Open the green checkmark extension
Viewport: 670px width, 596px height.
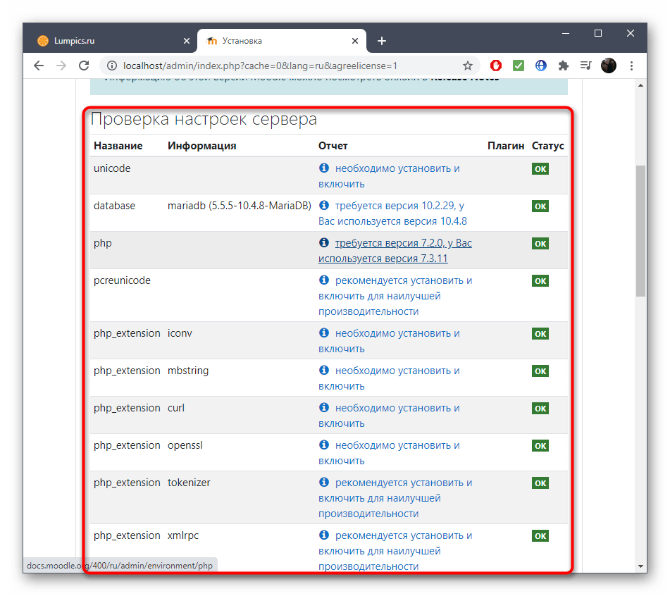tap(519, 66)
